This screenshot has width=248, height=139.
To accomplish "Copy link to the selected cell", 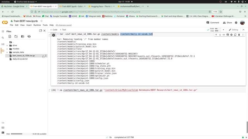I will point(224,35).
